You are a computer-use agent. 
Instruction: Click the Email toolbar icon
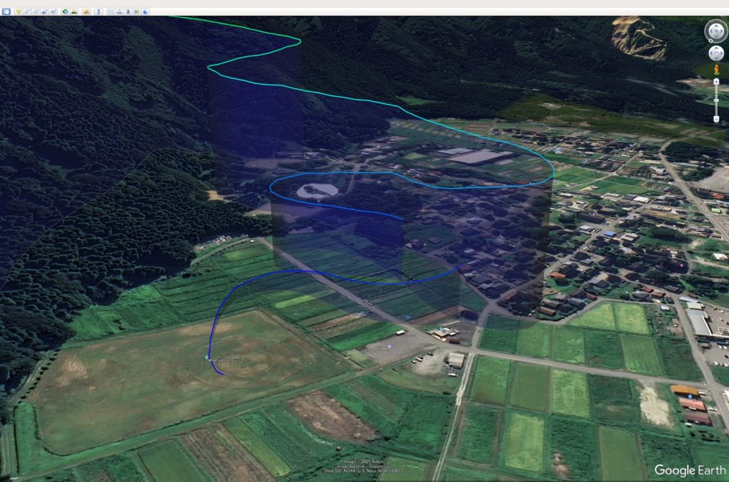pos(110,12)
